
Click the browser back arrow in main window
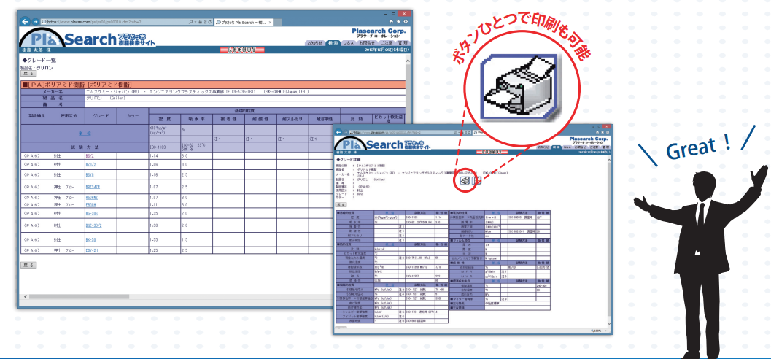point(26,23)
